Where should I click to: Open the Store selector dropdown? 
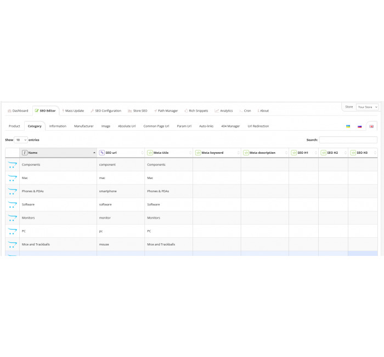(367, 107)
